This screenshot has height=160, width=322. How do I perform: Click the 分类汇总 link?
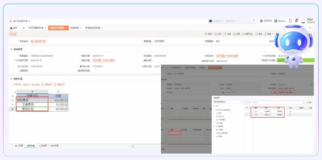(26, 85)
